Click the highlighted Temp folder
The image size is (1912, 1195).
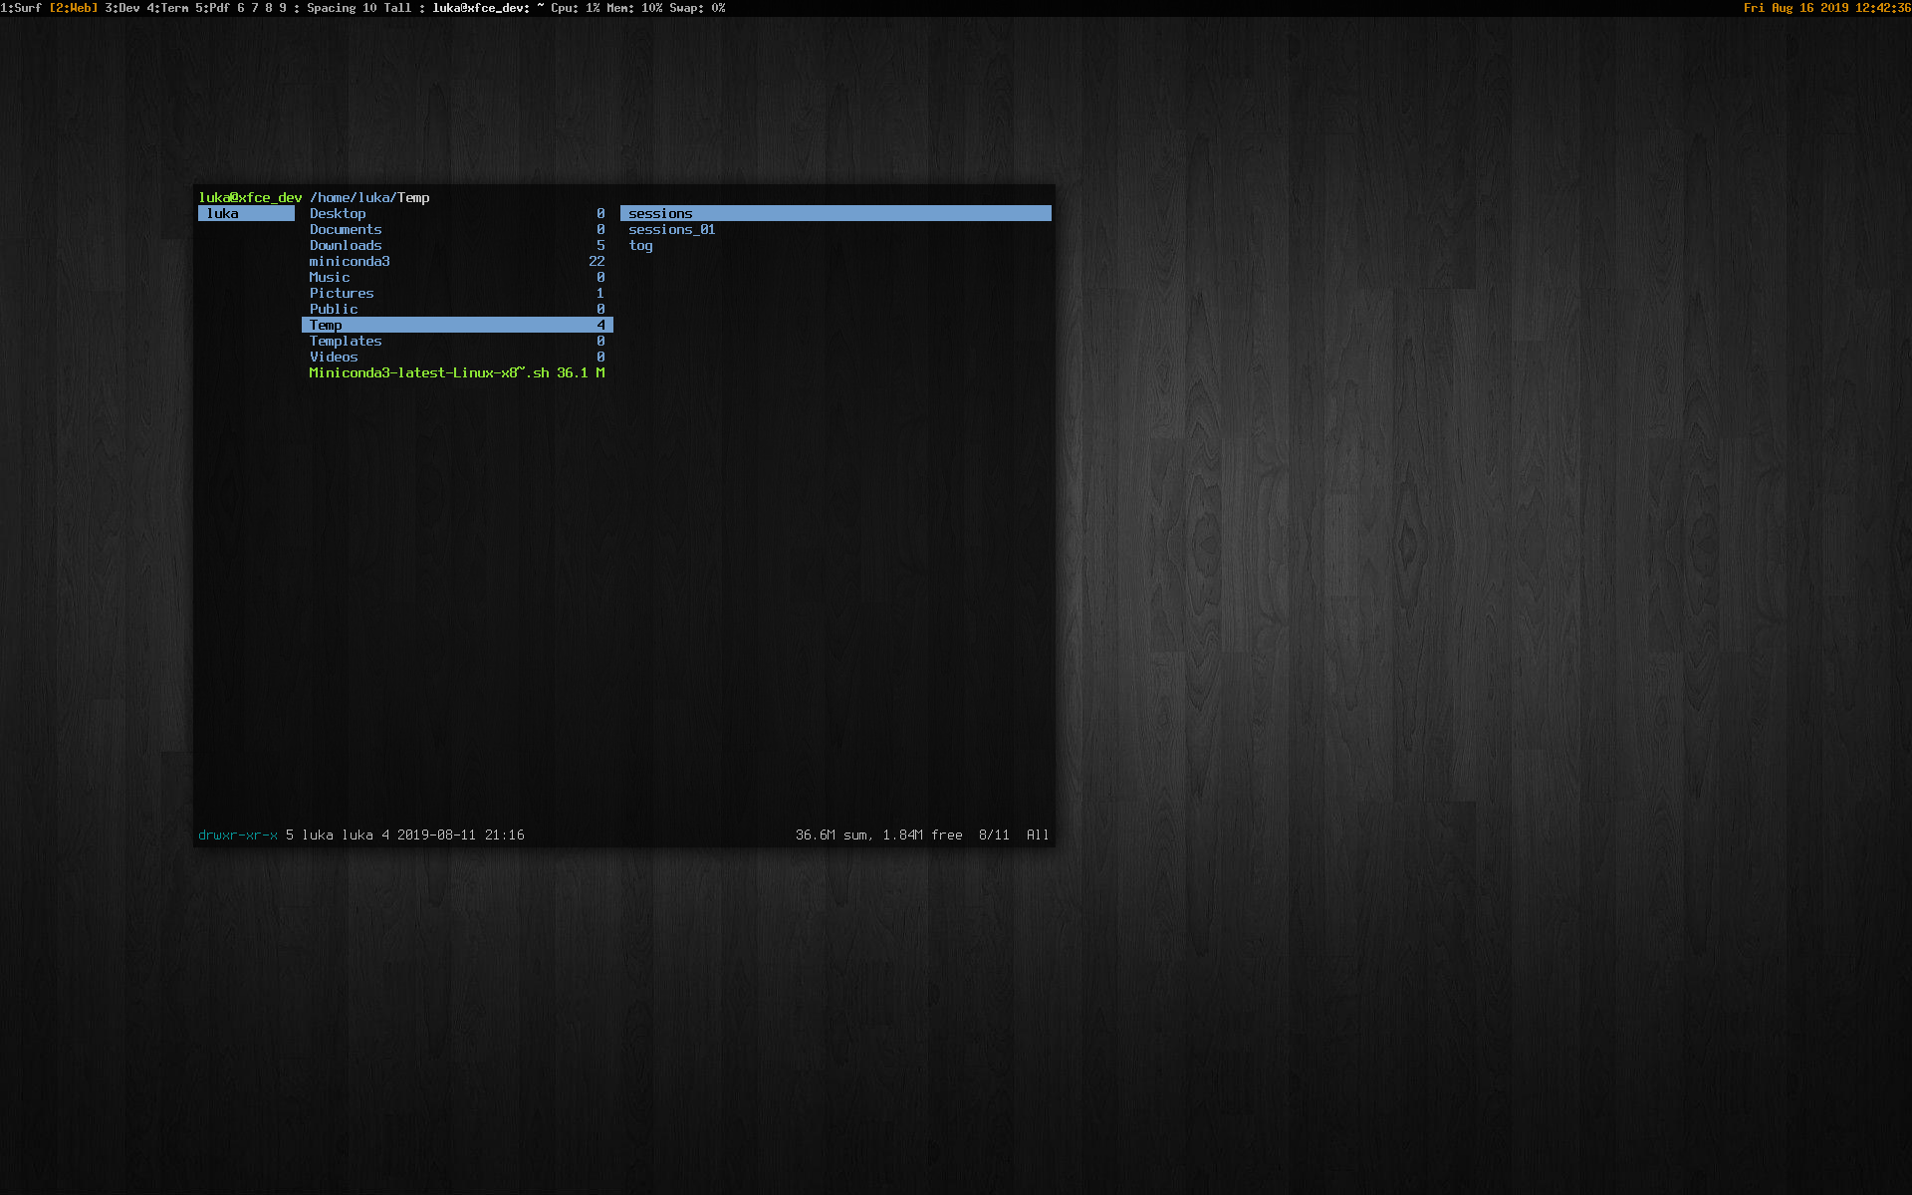tap(326, 325)
